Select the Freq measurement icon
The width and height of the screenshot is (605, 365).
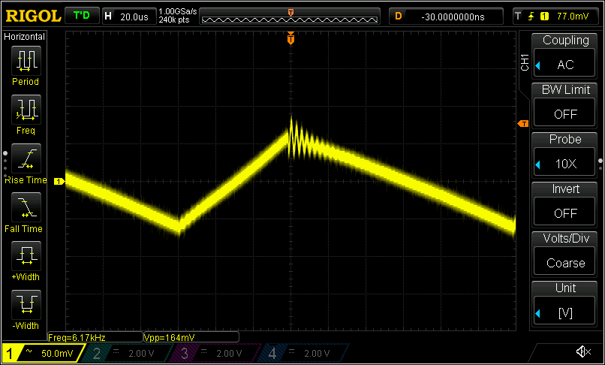[x=26, y=108]
